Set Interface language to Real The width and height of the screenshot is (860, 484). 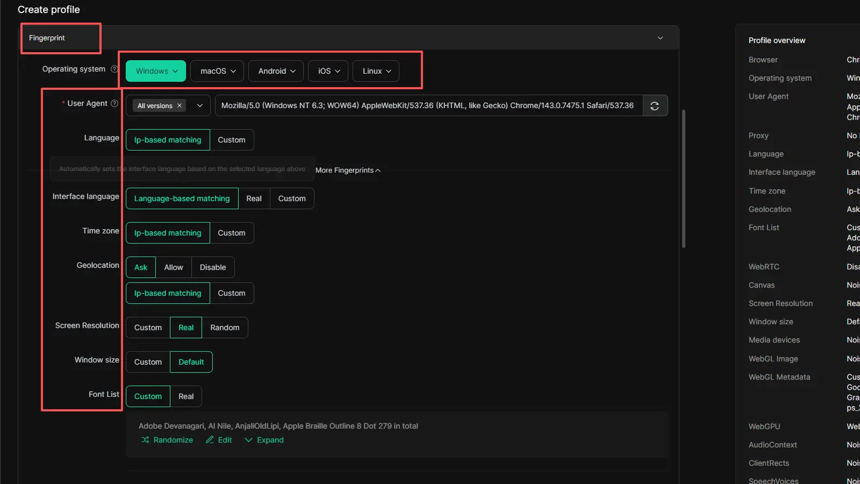click(254, 198)
